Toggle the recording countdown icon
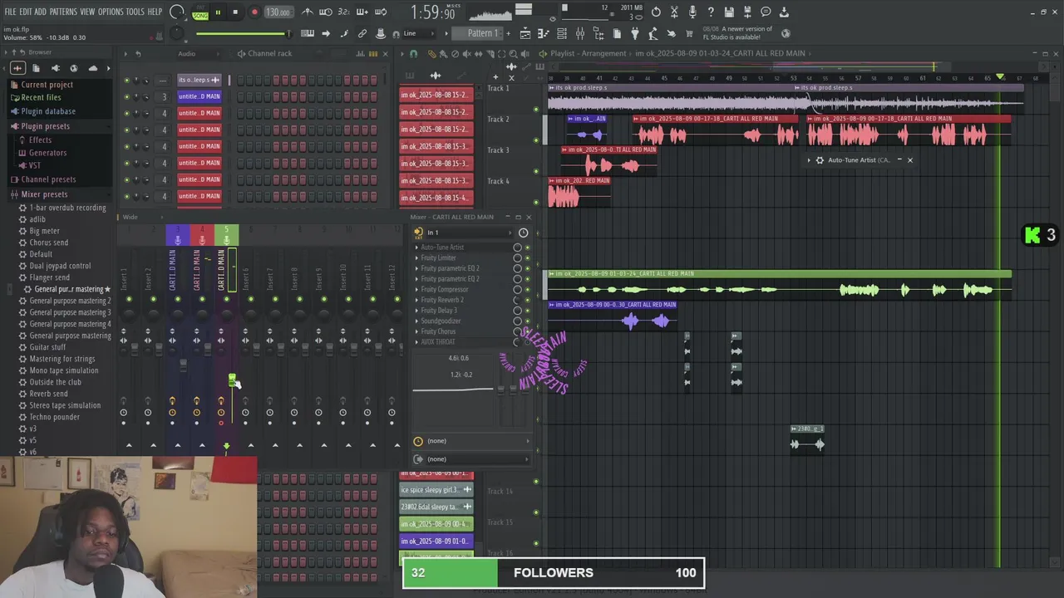The image size is (1064, 598). coord(344,12)
